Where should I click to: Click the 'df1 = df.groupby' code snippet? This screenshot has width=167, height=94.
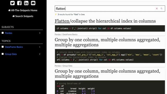point(110,56)
